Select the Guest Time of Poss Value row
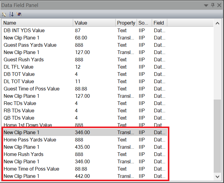This screenshot has width=224, height=183. click(x=32, y=89)
